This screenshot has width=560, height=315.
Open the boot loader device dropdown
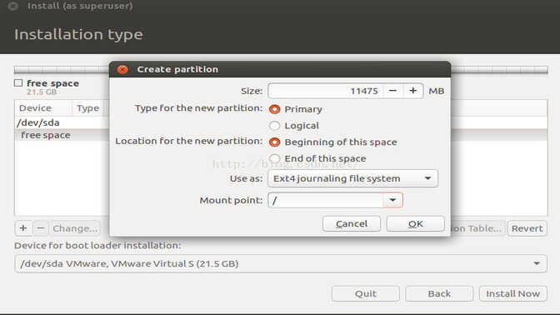[x=281, y=263]
